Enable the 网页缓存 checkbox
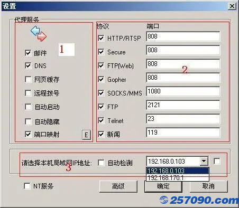This screenshot has width=239, height=208. (28, 79)
